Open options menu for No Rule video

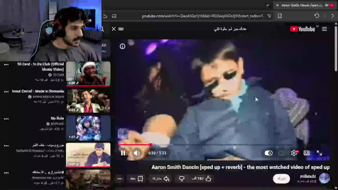tap(6, 119)
